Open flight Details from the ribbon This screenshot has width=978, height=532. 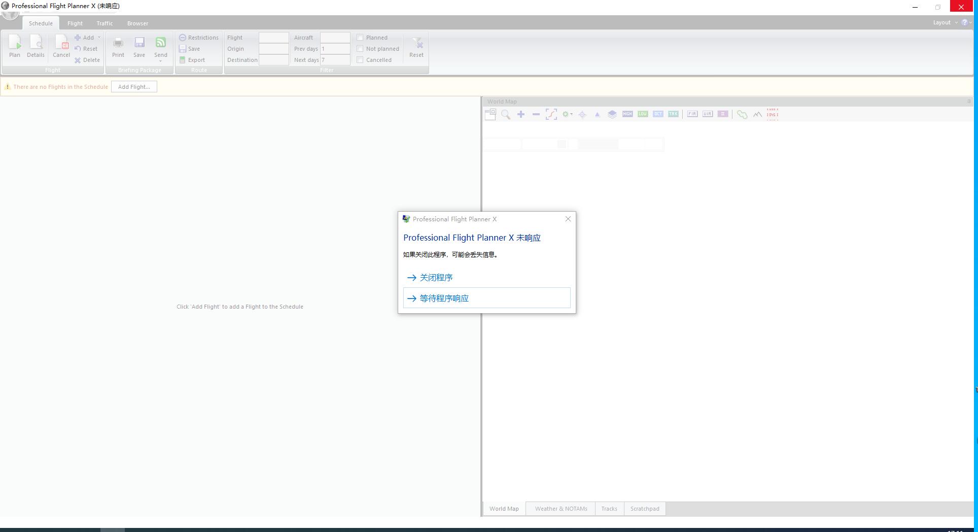[x=36, y=47]
